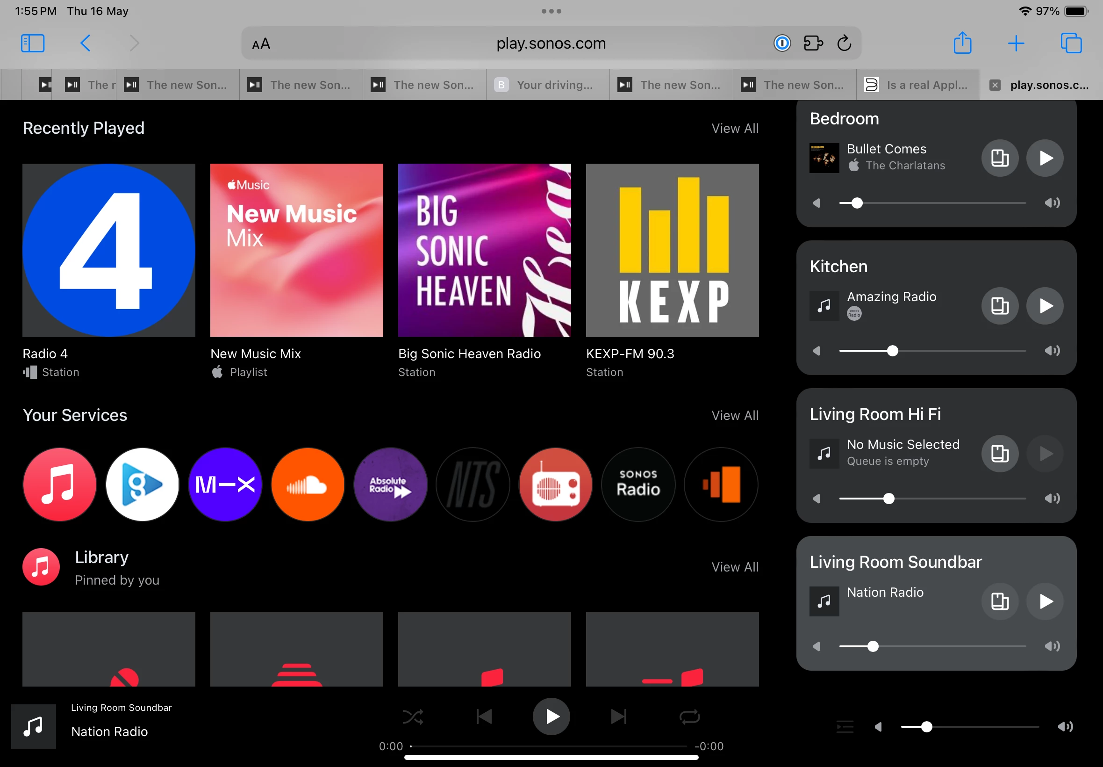Close the play.sonos.com tab
The image size is (1103, 767).
click(x=995, y=85)
